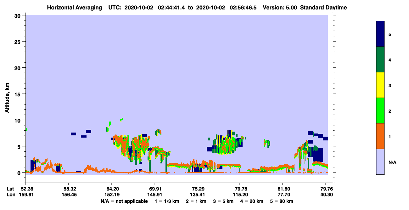Screen dimensions: 409x210
Task: Click the legend entry '1 = 1/3 km'
Action: coord(167,201)
